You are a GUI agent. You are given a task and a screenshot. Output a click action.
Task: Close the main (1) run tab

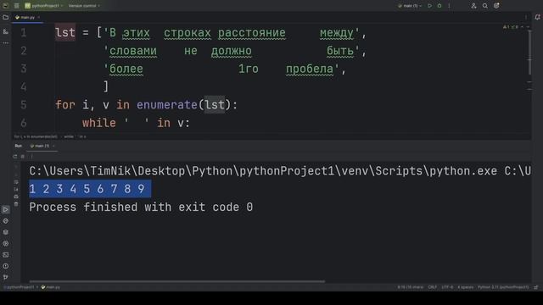[x=53, y=146]
